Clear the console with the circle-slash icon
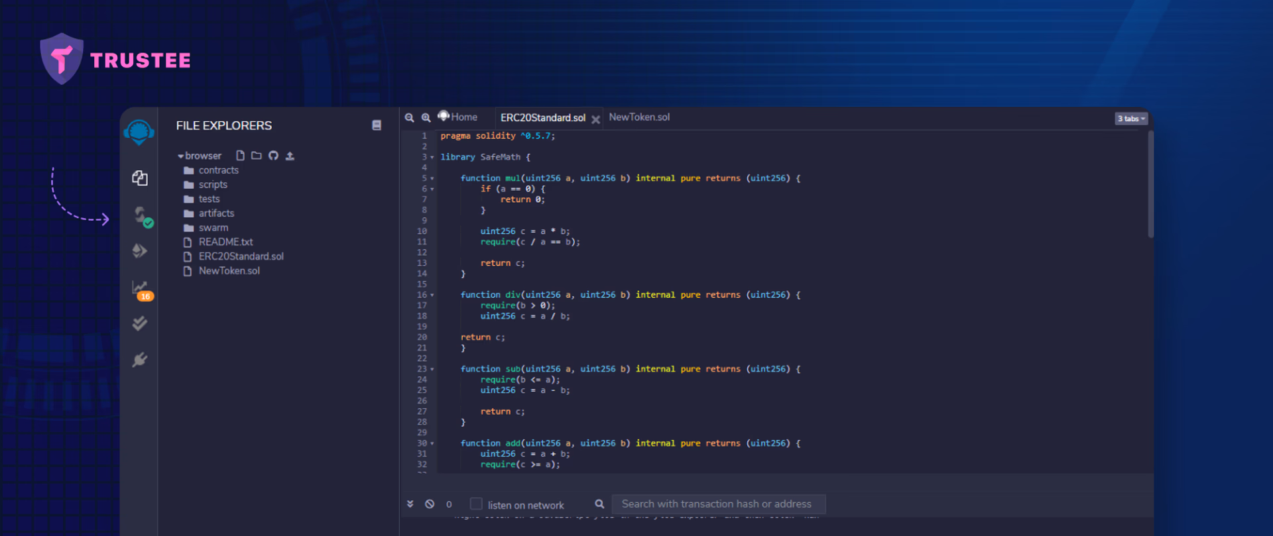Image resolution: width=1273 pixels, height=536 pixels. [430, 504]
